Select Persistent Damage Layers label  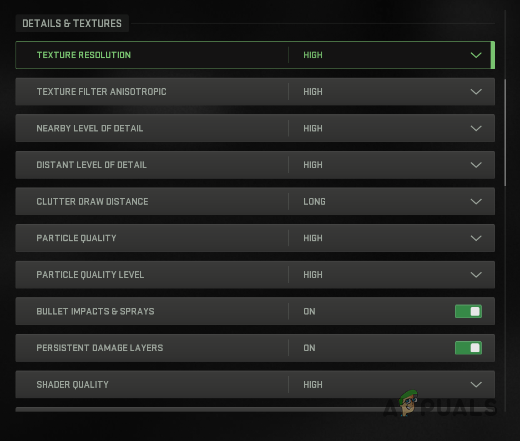click(x=100, y=348)
